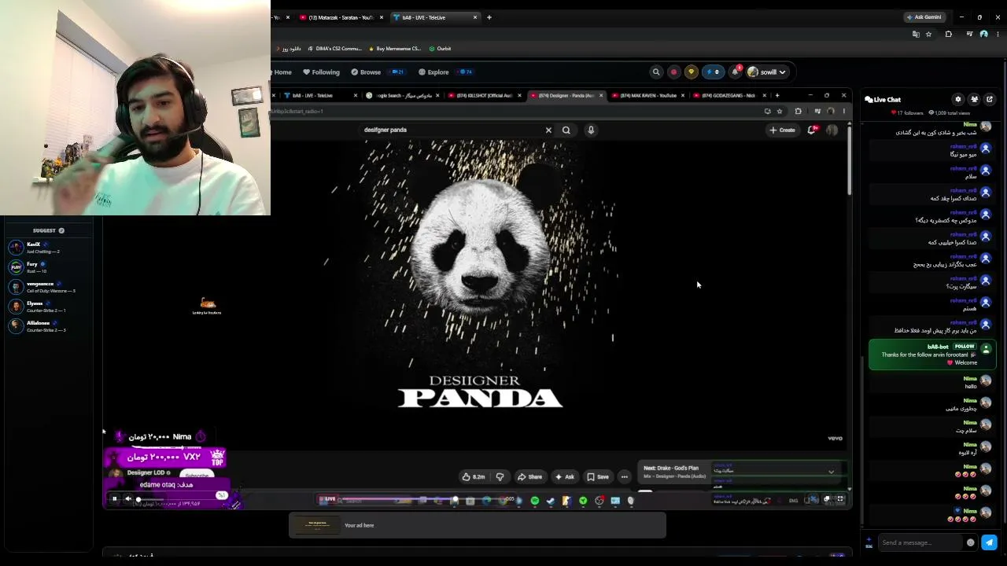Click the 17 followers counter

tap(908, 113)
